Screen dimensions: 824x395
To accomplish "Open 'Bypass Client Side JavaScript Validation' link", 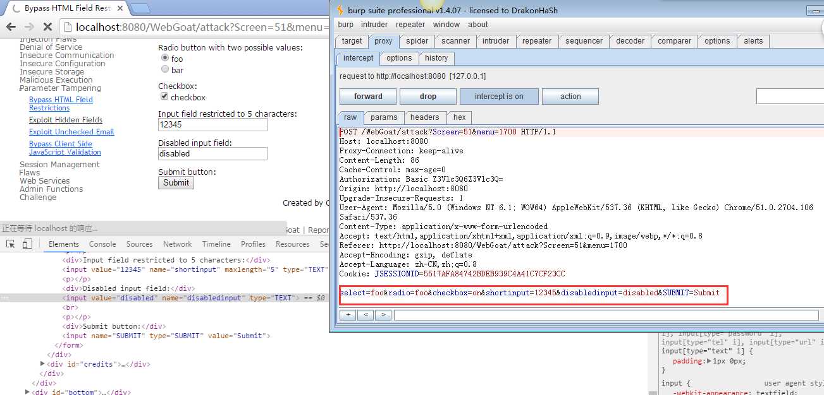I will (65, 148).
